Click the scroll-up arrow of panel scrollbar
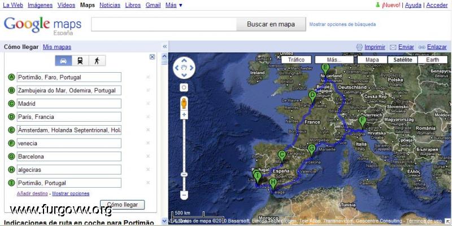 coord(164,56)
